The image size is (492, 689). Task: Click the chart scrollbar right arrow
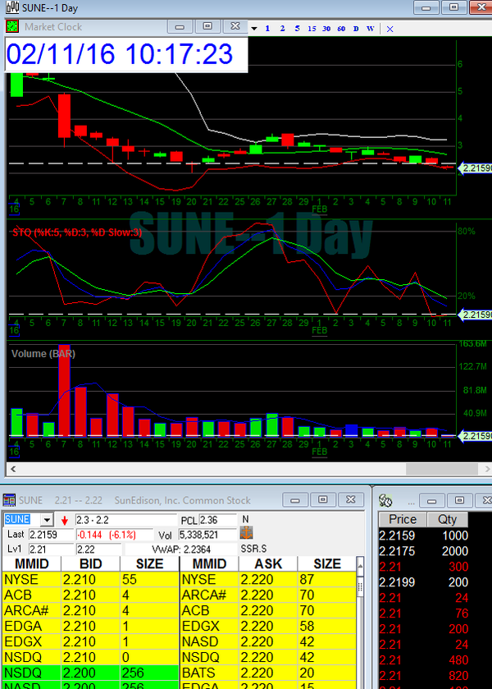[487, 469]
